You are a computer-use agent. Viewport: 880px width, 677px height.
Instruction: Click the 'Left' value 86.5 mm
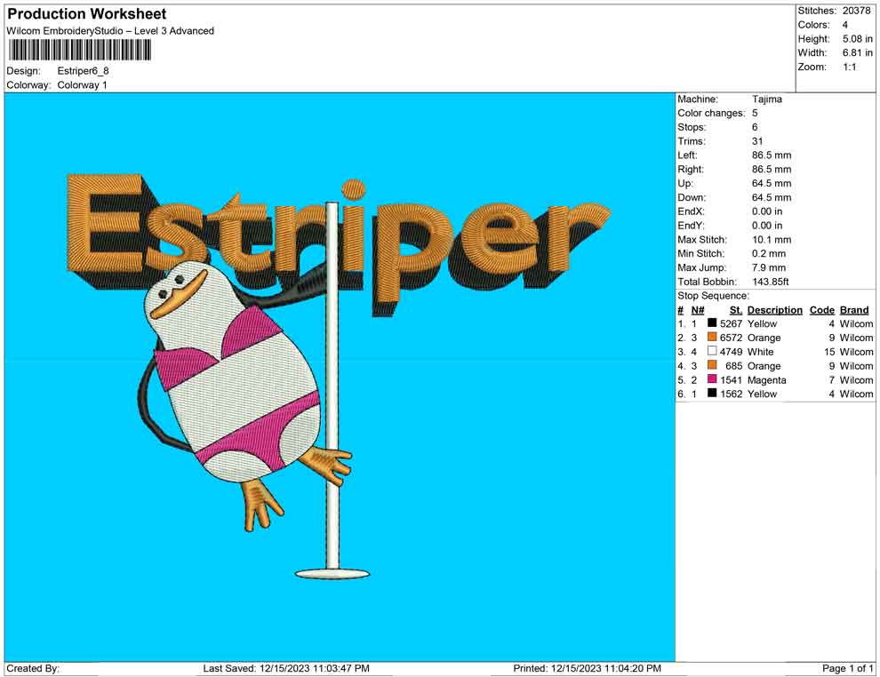[772, 155]
